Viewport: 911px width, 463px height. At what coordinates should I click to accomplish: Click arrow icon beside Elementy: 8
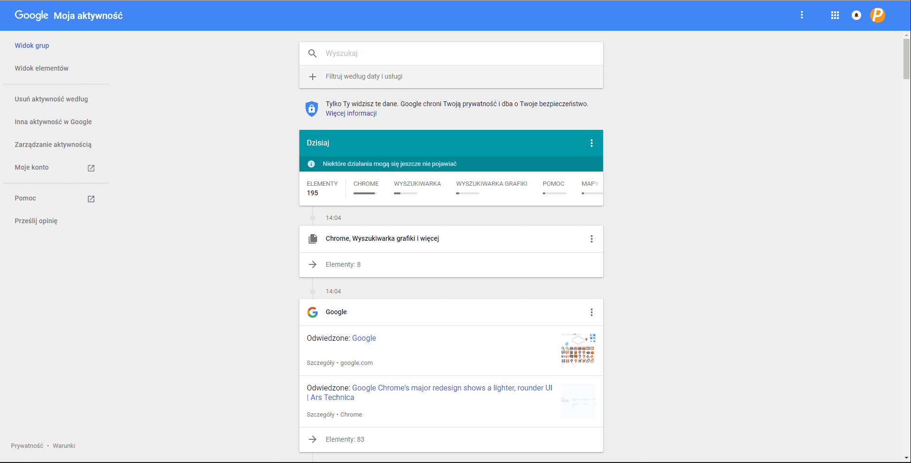tap(312, 264)
